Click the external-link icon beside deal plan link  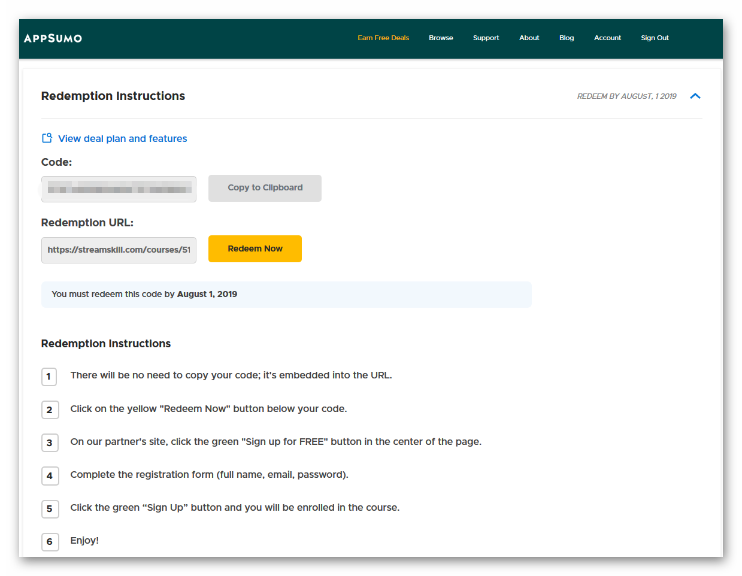click(47, 137)
